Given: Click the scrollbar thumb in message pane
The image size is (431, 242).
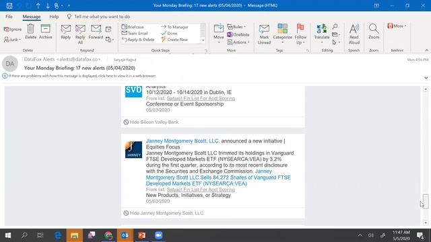Looking at the screenshot, I should pyautogui.click(x=426, y=202).
